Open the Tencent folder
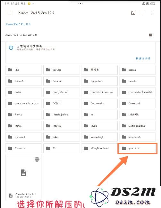 tap(23, 148)
